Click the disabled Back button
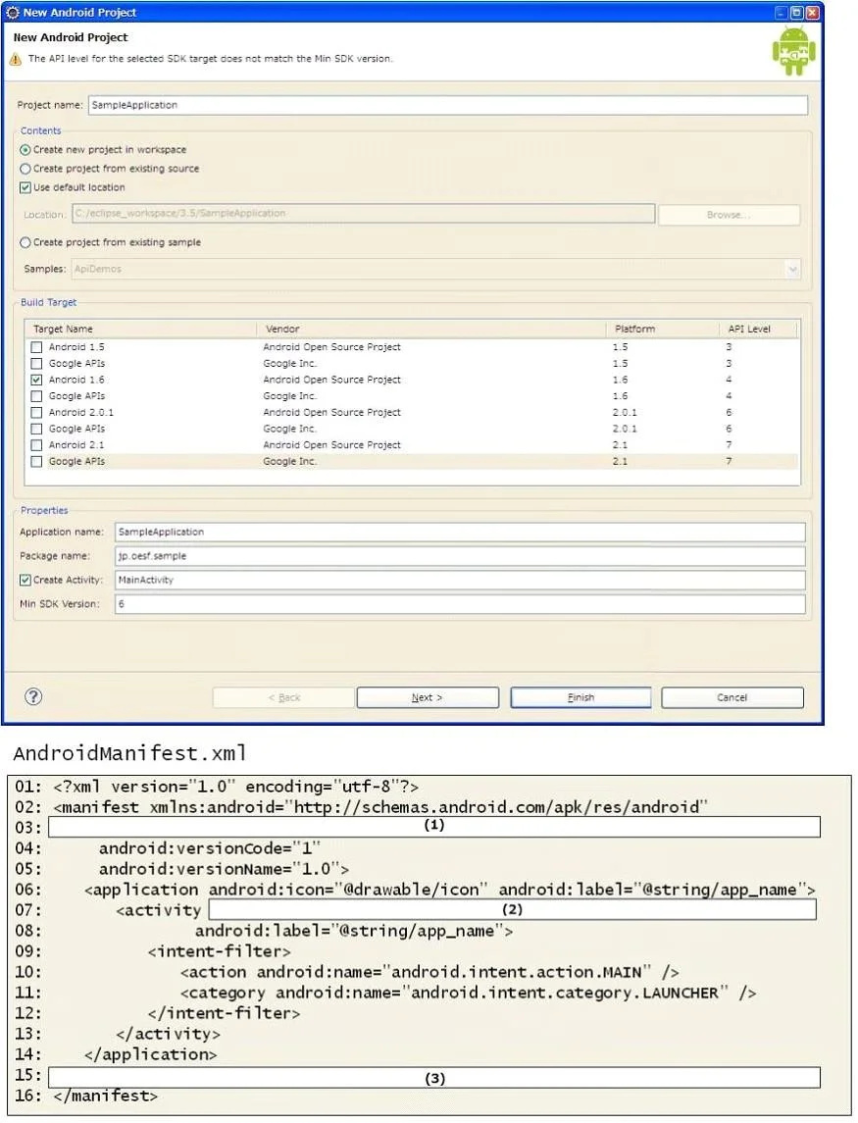The width and height of the screenshot is (858, 1123). coord(283,697)
